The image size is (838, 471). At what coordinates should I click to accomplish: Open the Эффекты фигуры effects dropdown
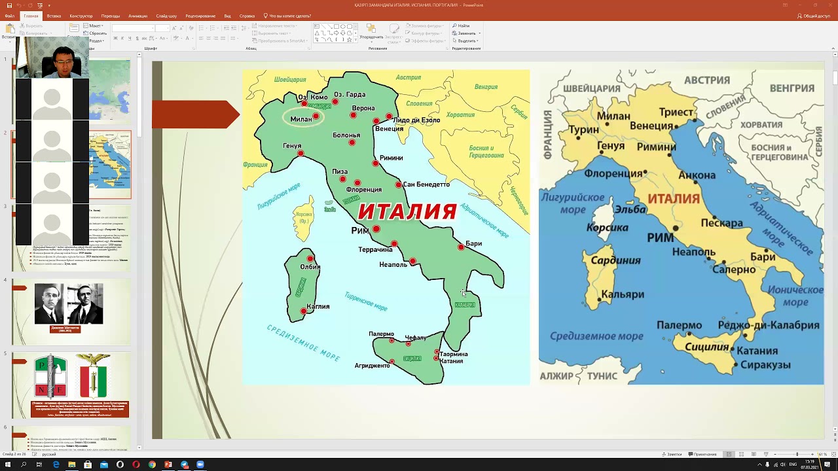[426, 41]
